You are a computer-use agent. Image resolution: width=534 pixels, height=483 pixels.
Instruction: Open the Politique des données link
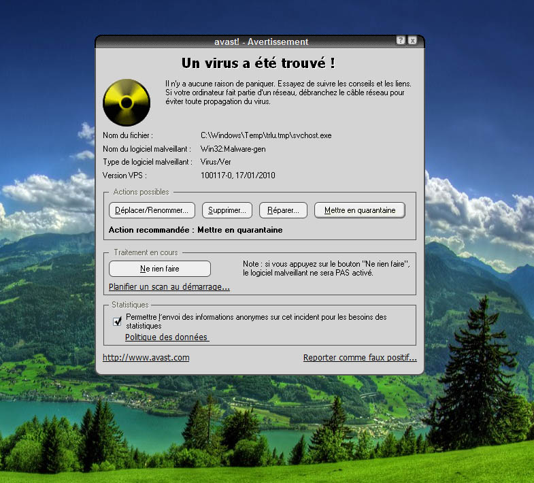(167, 337)
